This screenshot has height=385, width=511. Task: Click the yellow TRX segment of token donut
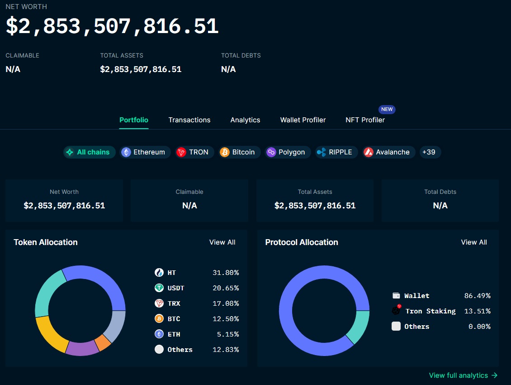tap(49, 335)
